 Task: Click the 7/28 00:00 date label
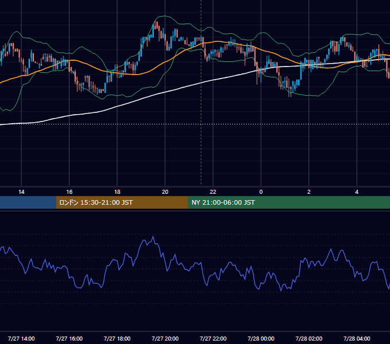click(x=261, y=338)
